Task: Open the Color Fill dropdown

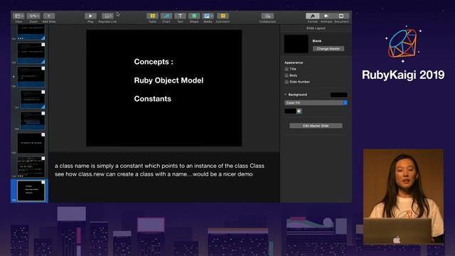Action: 316,102
